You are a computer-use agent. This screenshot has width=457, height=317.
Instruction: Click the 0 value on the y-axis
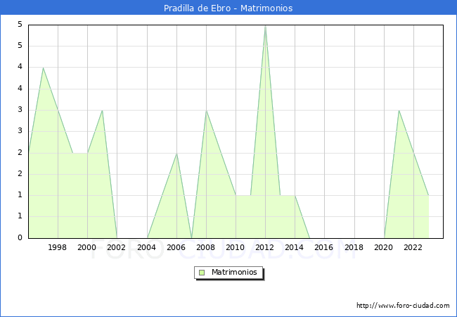point(21,238)
